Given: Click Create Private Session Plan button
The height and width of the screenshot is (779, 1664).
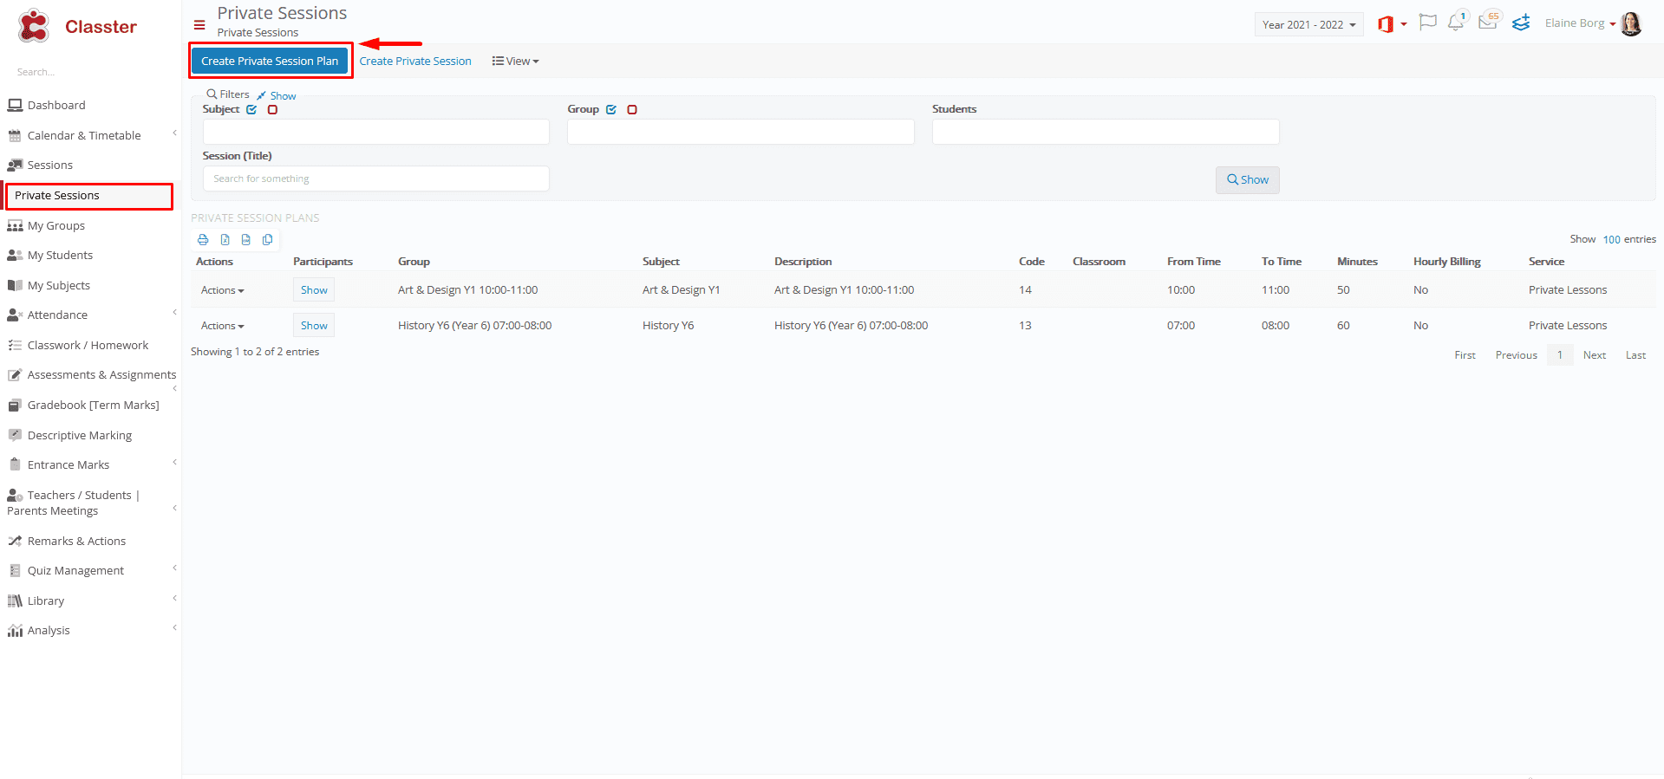Looking at the screenshot, I should pyautogui.click(x=270, y=61).
